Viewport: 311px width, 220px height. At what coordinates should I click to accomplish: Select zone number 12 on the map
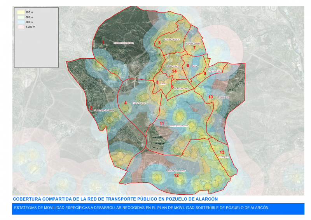point(176,176)
